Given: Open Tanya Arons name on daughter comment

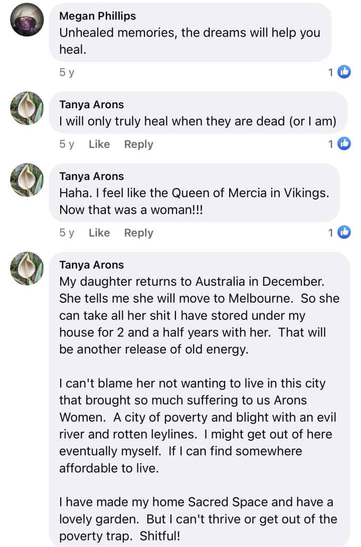Looking at the screenshot, I should 91,265.
